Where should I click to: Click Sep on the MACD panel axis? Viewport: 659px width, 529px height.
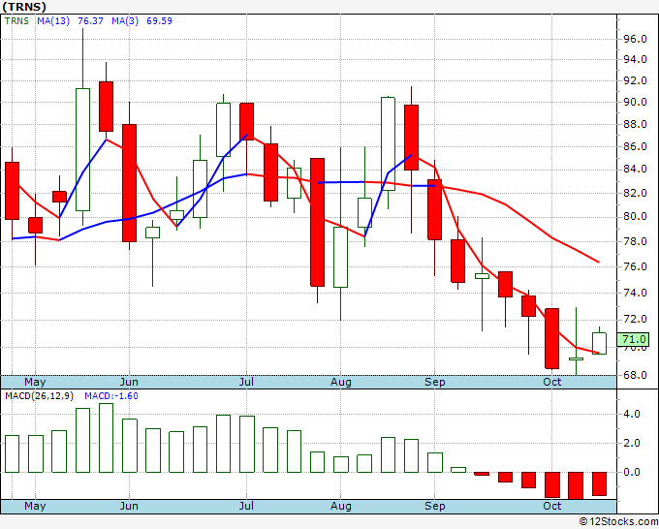(434, 506)
